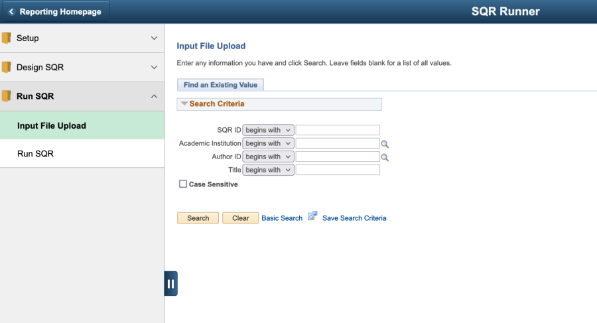The image size is (597, 323).
Task: Select the Find an Existing Value tab
Action: tap(220, 85)
